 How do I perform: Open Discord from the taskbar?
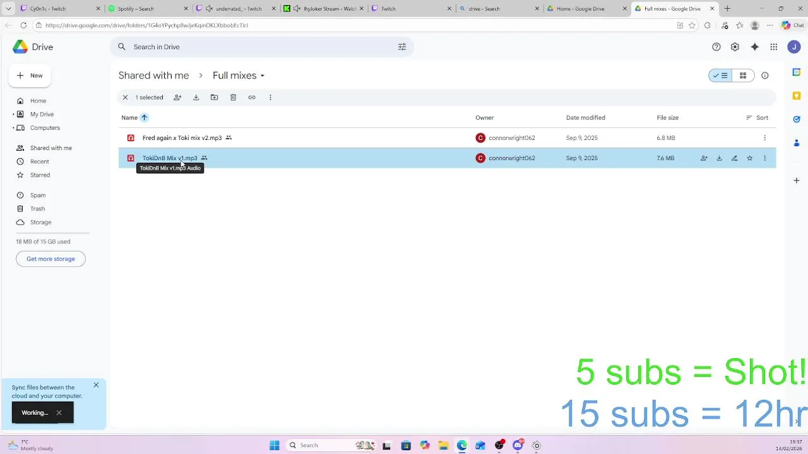518,445
